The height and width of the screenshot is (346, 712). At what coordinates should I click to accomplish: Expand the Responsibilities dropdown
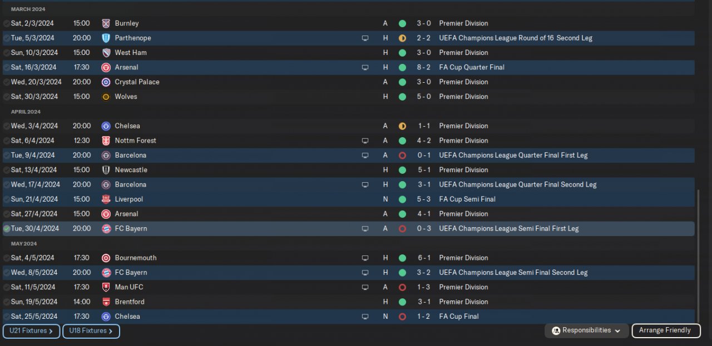coord(586,330)
